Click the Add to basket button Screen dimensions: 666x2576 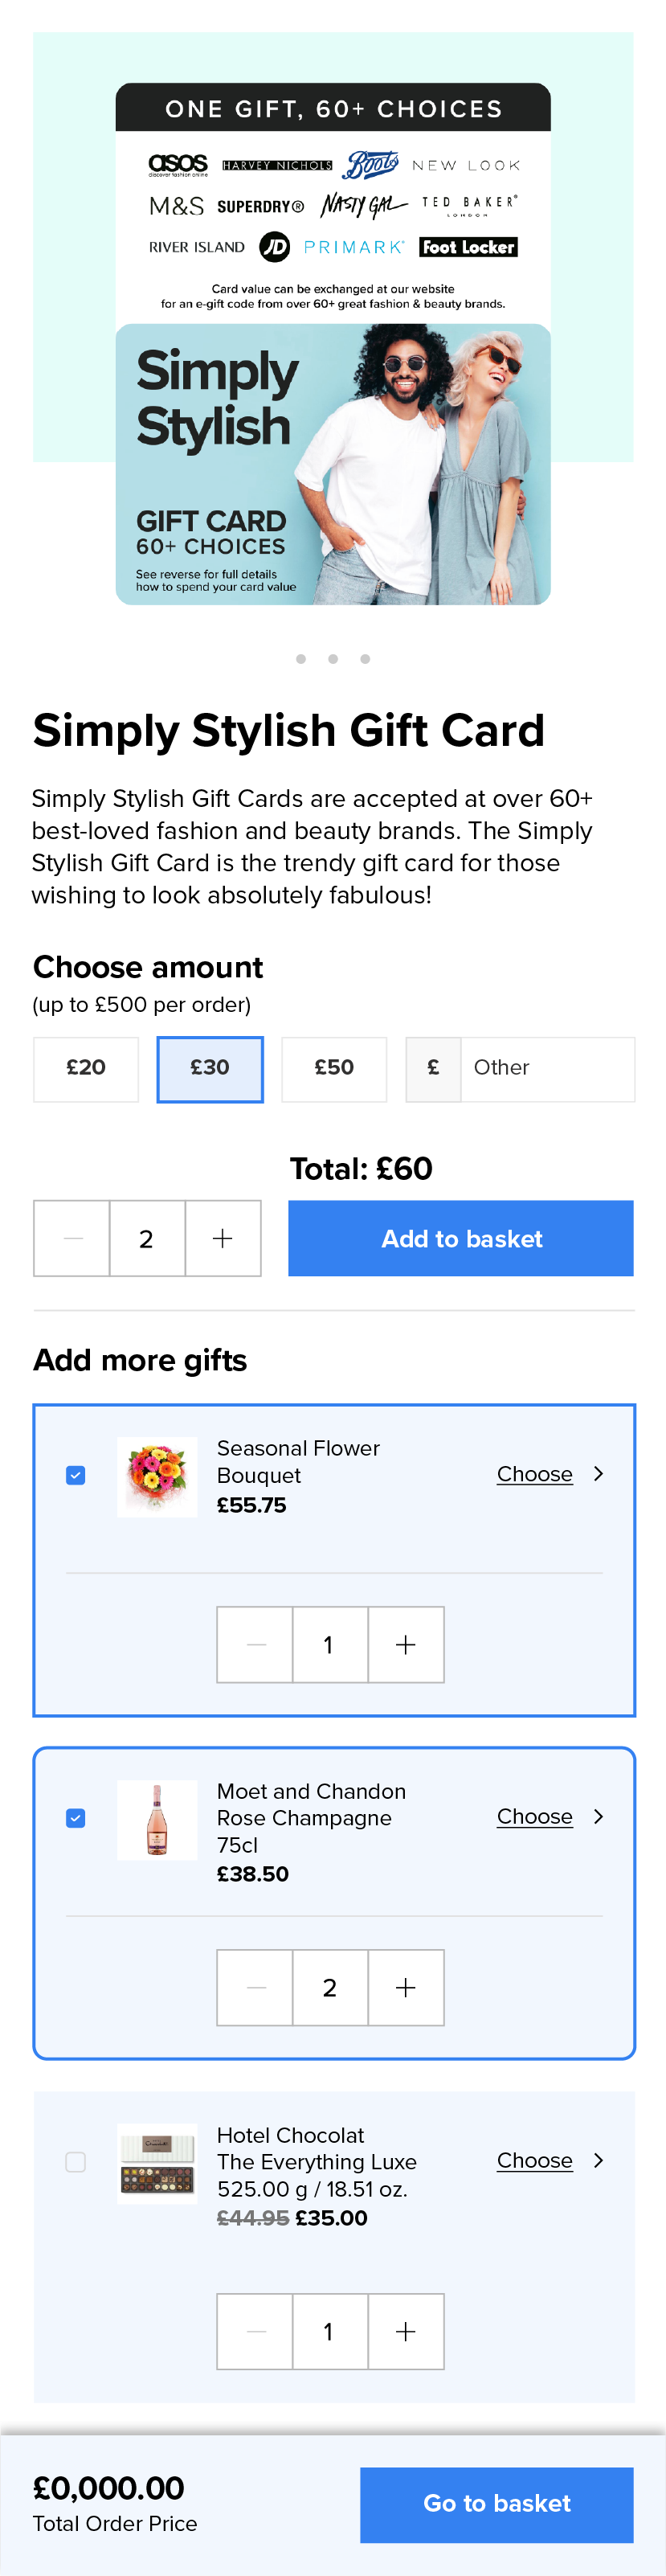(x=461, y=1238)
